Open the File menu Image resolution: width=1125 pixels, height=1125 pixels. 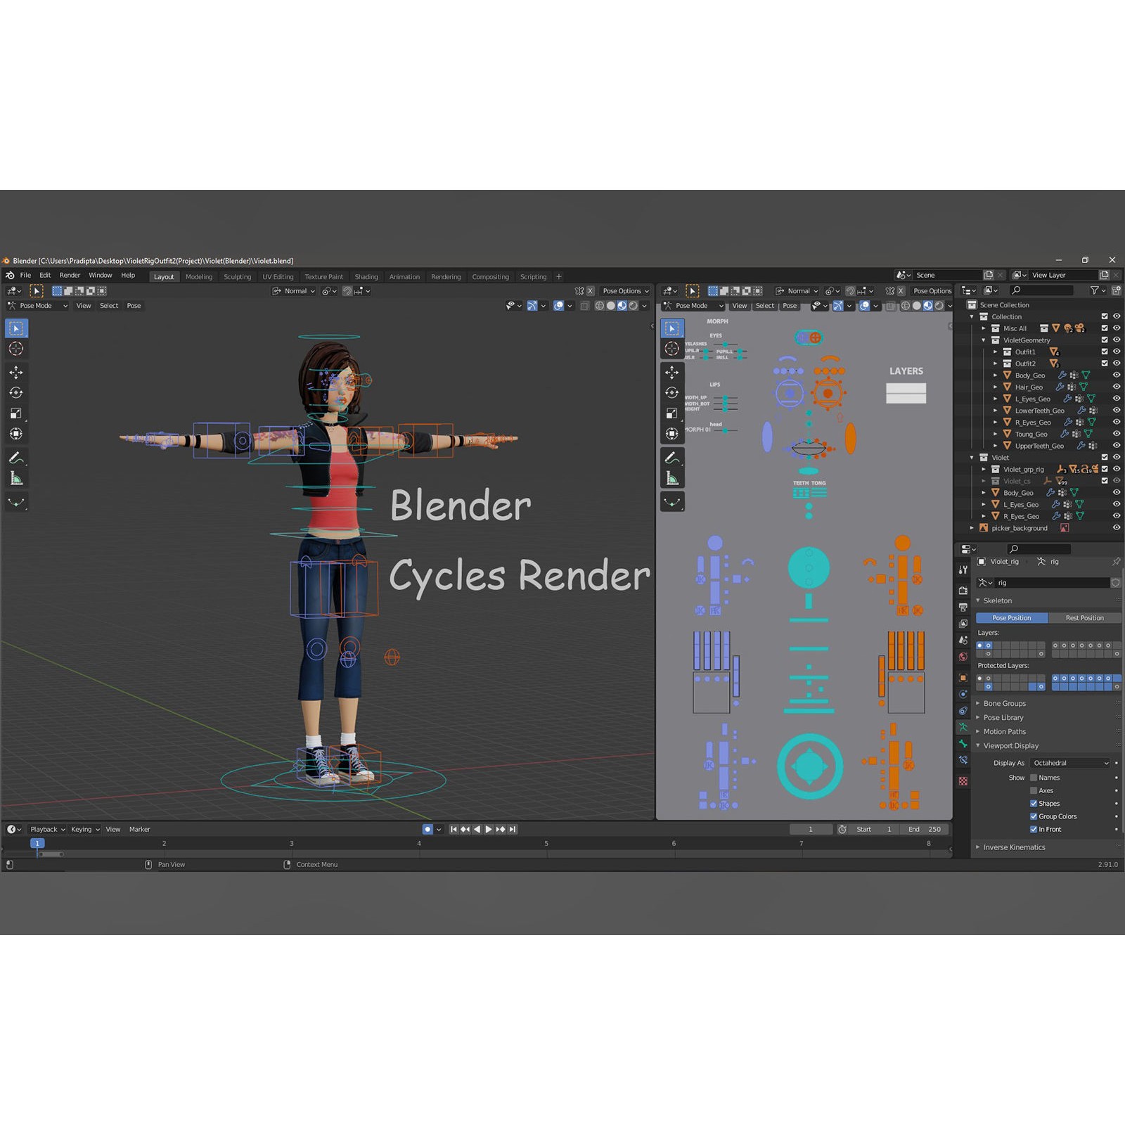[26, 276]
